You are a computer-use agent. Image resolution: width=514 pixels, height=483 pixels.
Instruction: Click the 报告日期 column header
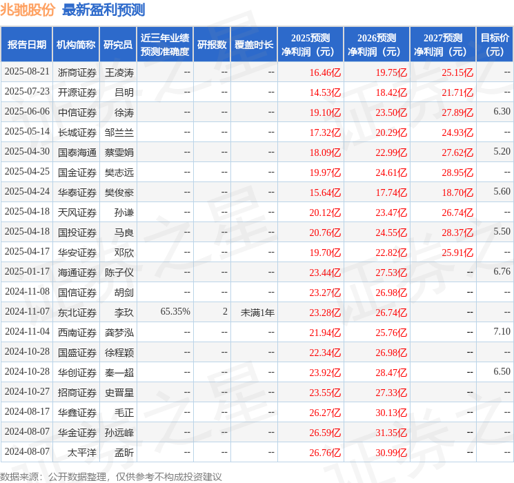click(x=26, y=45)
